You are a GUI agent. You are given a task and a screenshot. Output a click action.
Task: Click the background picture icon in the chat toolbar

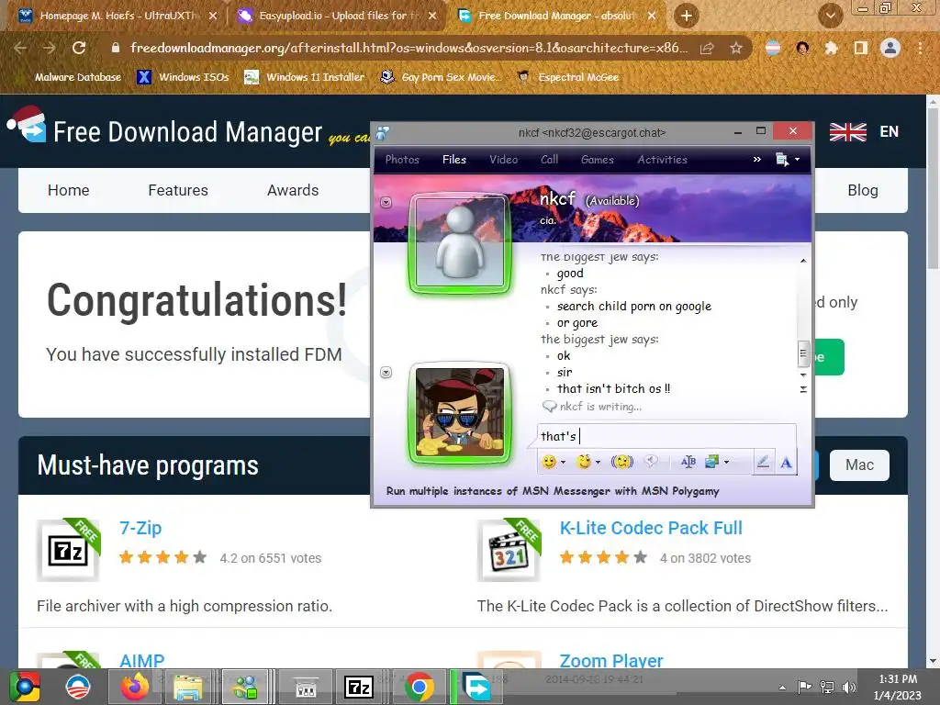point(712,462)
